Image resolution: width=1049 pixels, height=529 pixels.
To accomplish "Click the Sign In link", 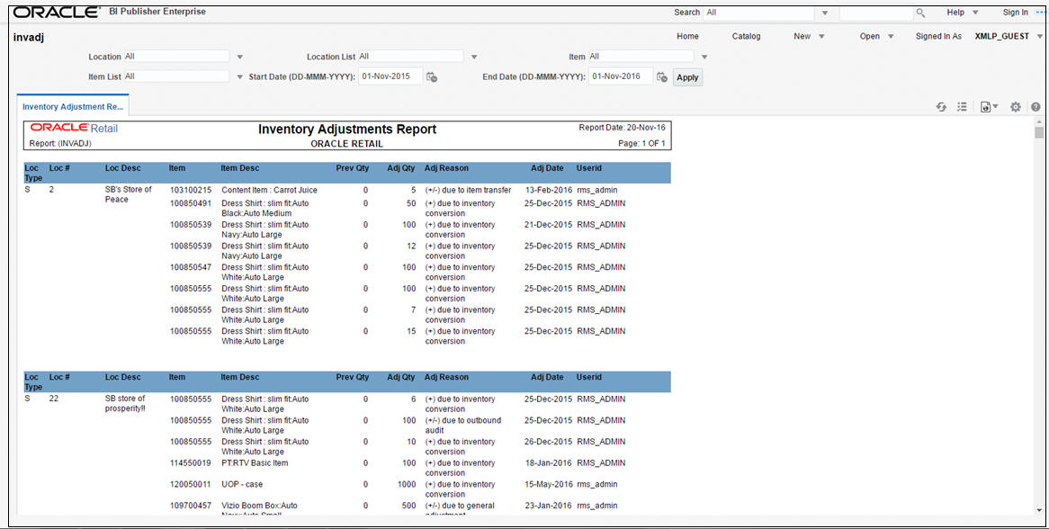I will pos(1015,13).
